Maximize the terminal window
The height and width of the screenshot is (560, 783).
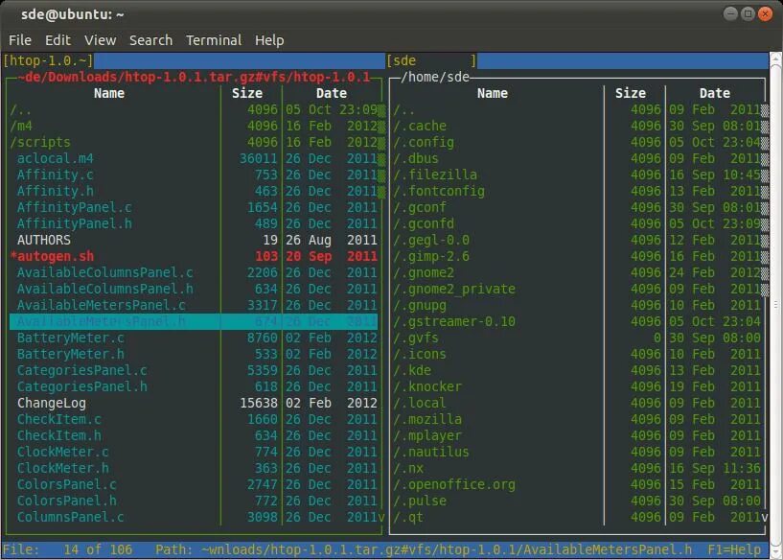click(x=748, y=13)
